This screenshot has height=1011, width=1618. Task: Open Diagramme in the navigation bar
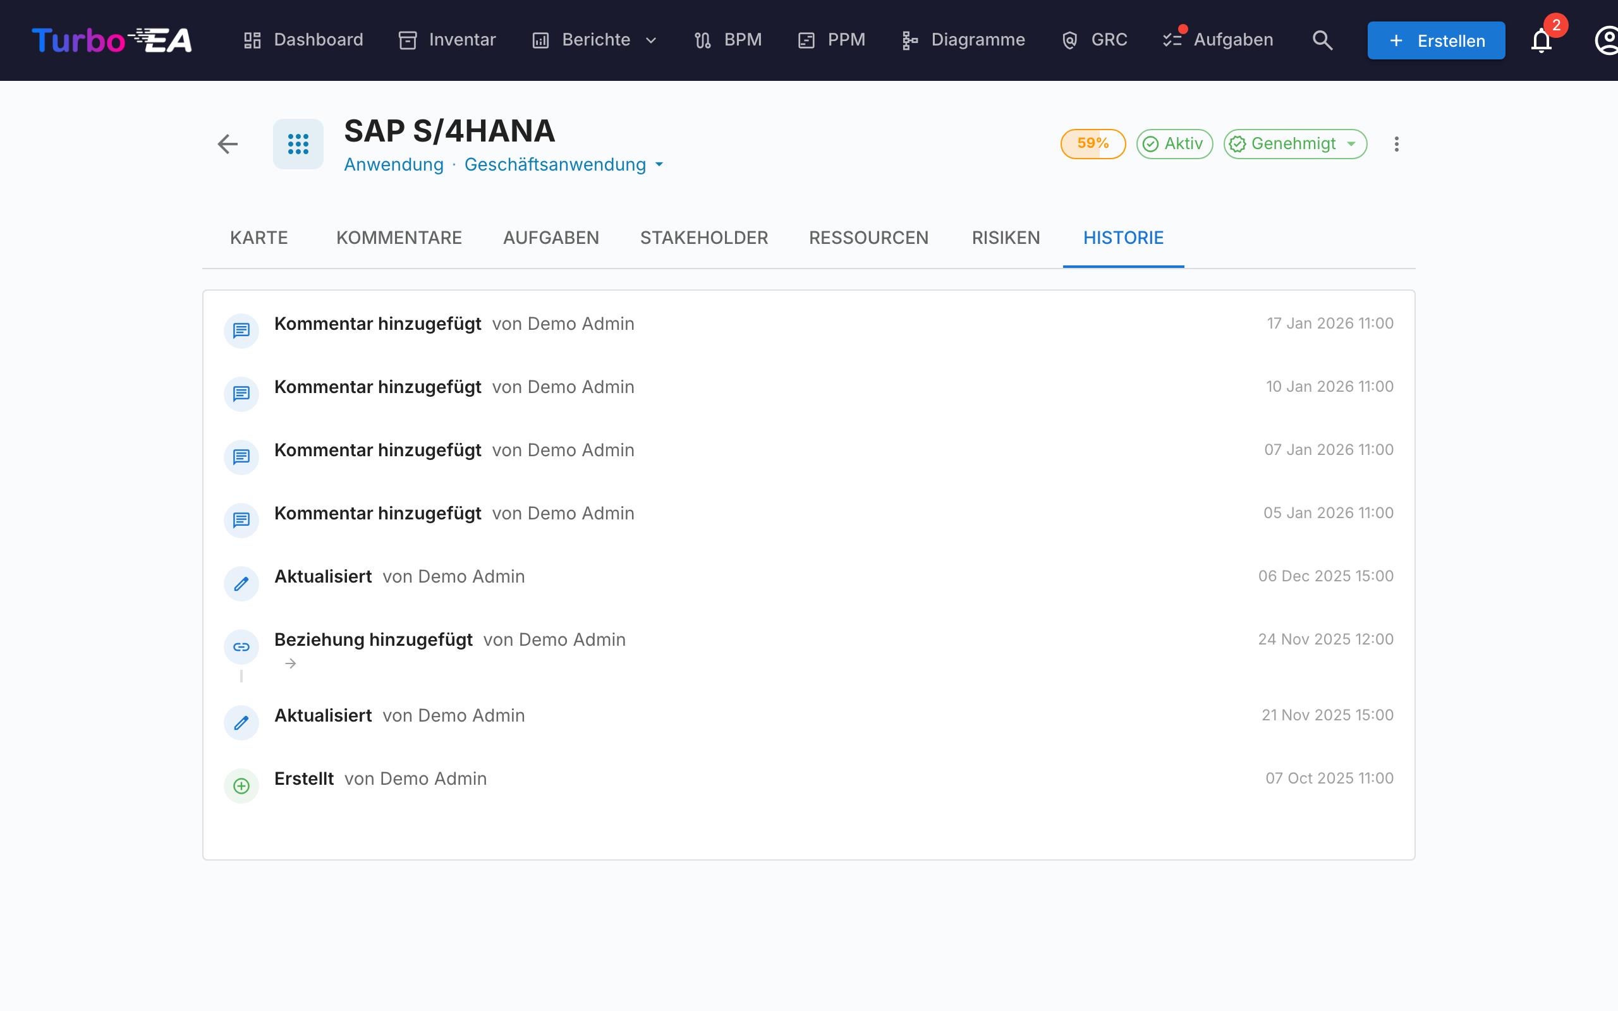point(963,40)
